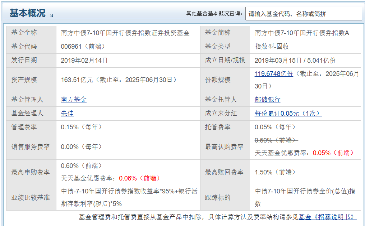Click the benchmark text 中债-7-10年国开行债券指数收益率*95%
Image resolution: width=365 pixels, height=226 pixels.
(117, 191)
